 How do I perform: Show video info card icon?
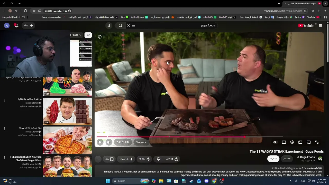click(100, 37)
